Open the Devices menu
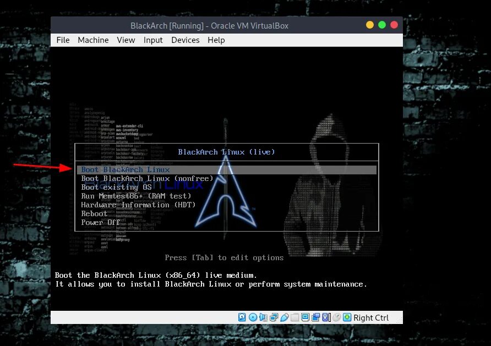This screenshot has height=346, width=491. coord(185,40)
